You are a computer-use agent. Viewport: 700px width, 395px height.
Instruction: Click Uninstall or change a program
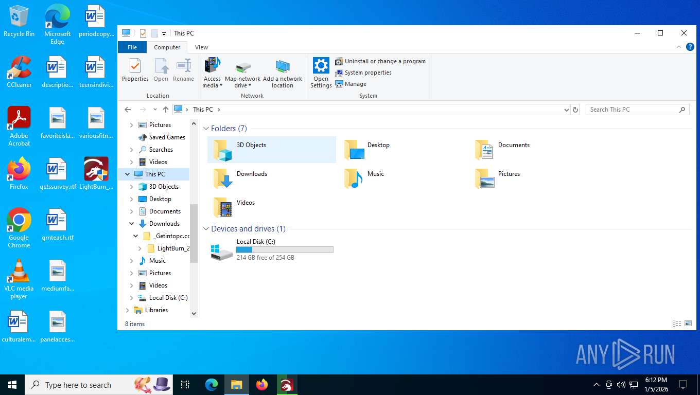pyautogui.click(x=380, y=61)
